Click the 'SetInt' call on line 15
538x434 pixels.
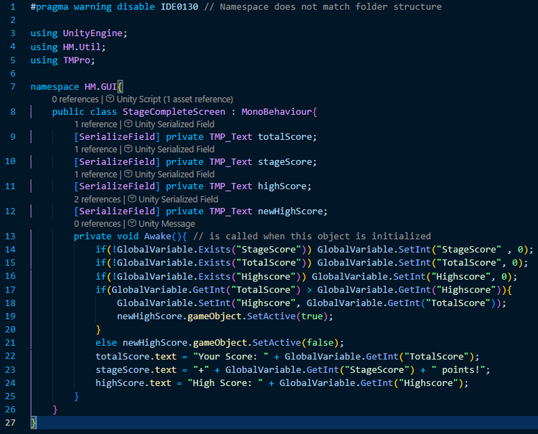click(x=415, y=263)
